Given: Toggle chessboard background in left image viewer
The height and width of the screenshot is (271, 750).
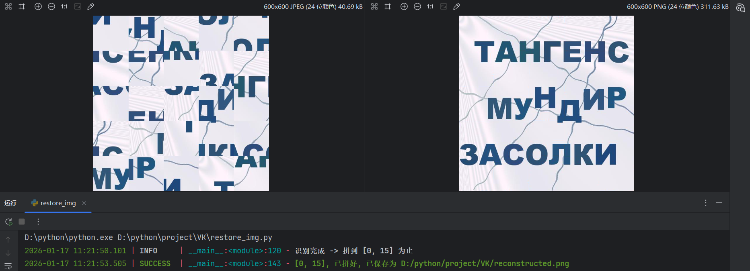Looking at the screenshot, I should pyautogui.click(x=8, y=6).
